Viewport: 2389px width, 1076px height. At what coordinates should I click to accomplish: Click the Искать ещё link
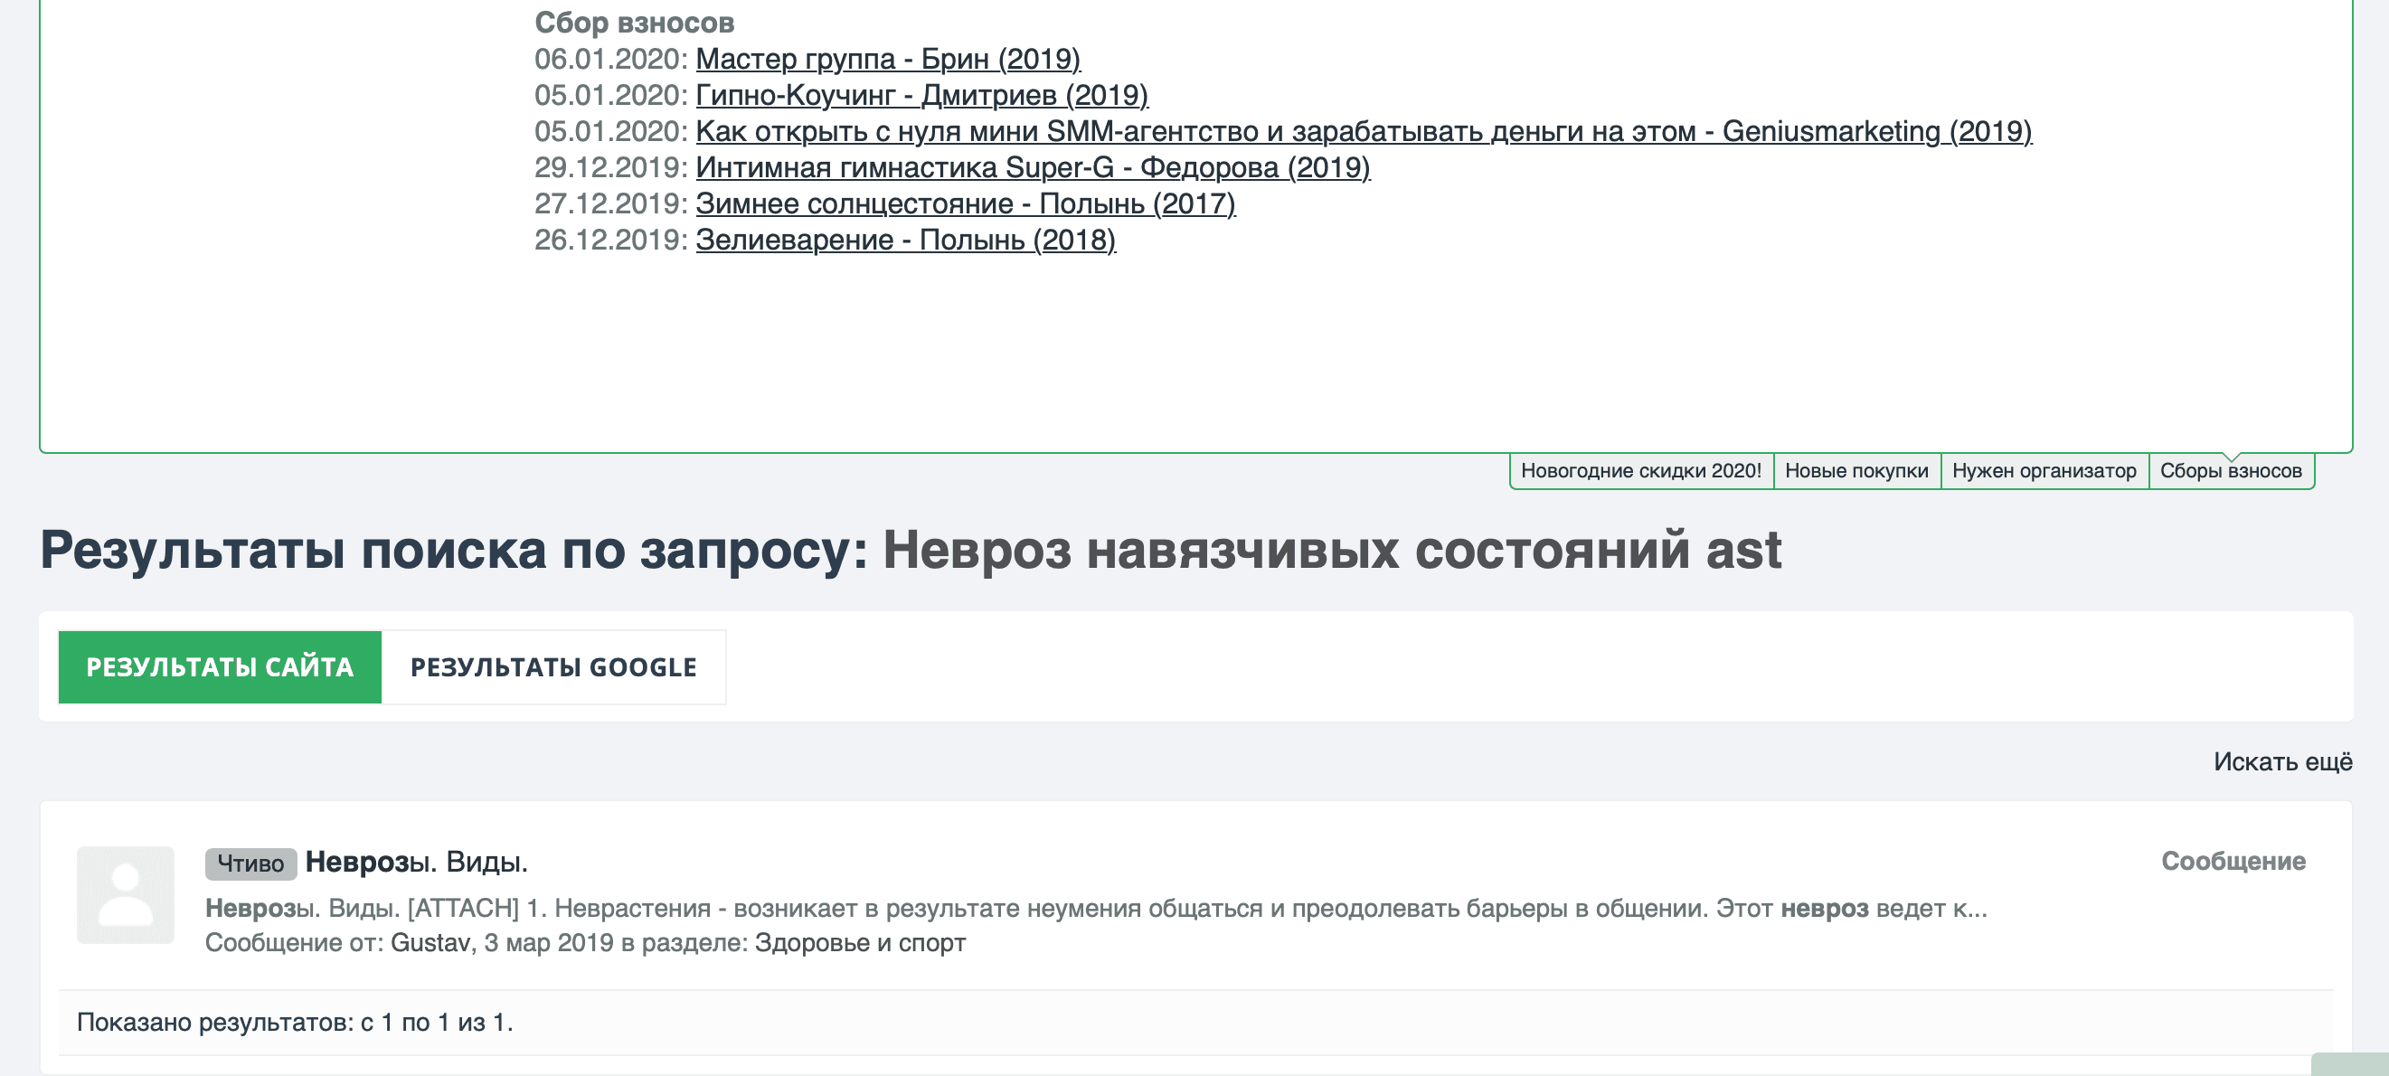click(2282, 761)
